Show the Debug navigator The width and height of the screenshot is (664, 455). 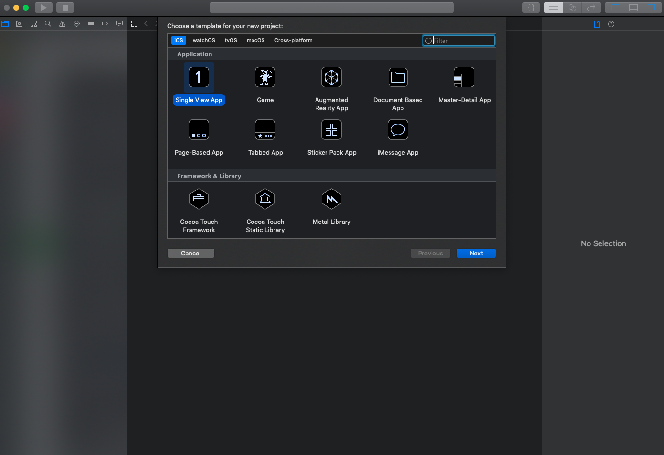point(91,23)
